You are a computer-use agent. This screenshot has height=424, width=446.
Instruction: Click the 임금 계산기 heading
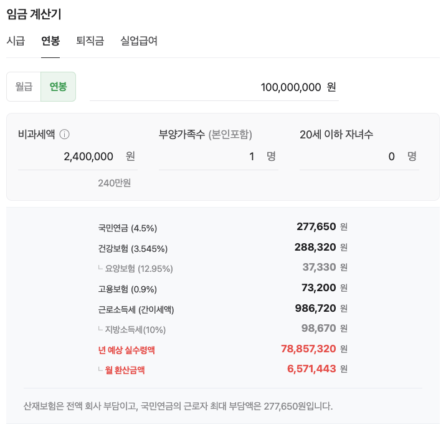34,14
